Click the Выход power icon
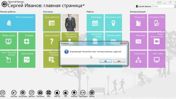 click(x=92, y=93)
